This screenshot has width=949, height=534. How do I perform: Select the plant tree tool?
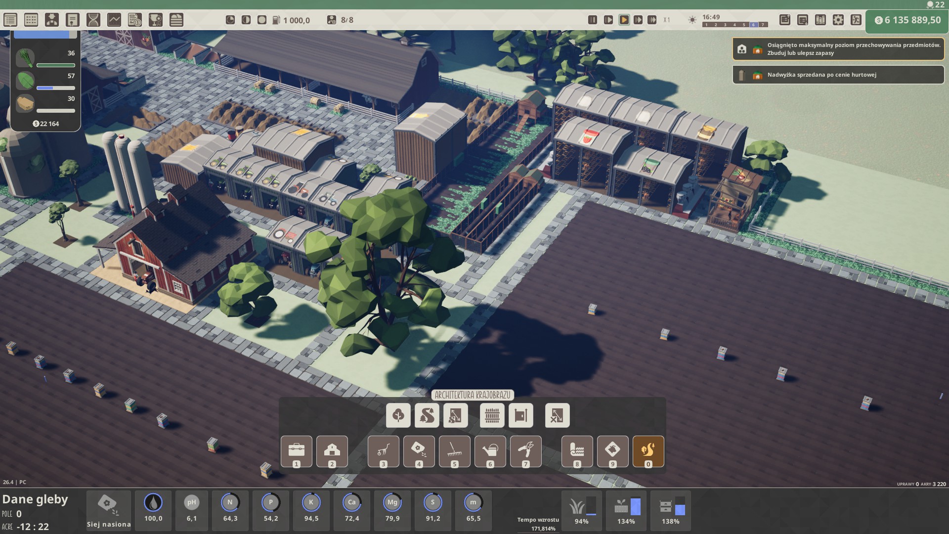398,415
